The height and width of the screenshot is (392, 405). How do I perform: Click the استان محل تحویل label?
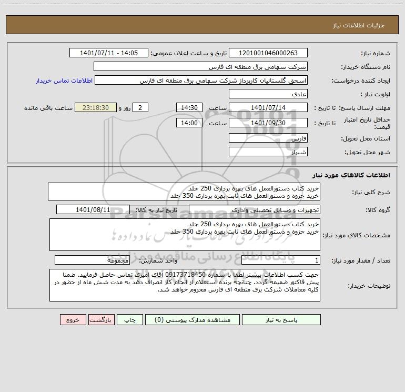pyautogui.click(x=366, y=138)
